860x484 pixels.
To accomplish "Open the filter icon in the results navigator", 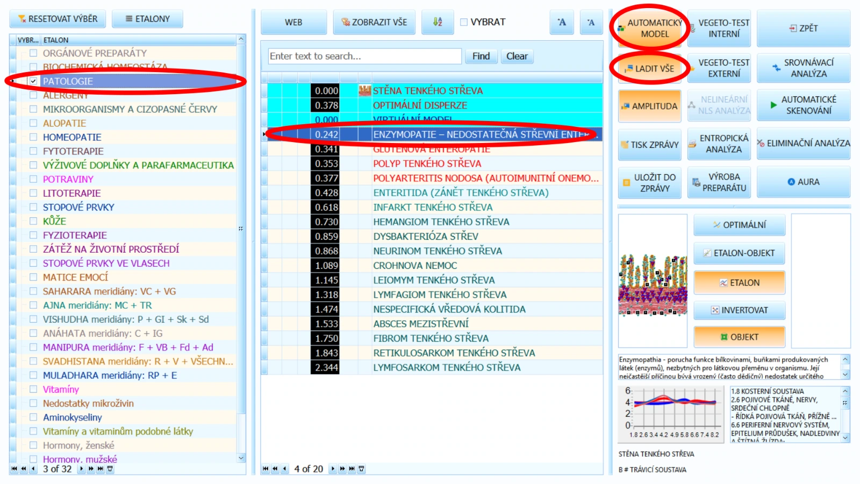I will point(362,469).
